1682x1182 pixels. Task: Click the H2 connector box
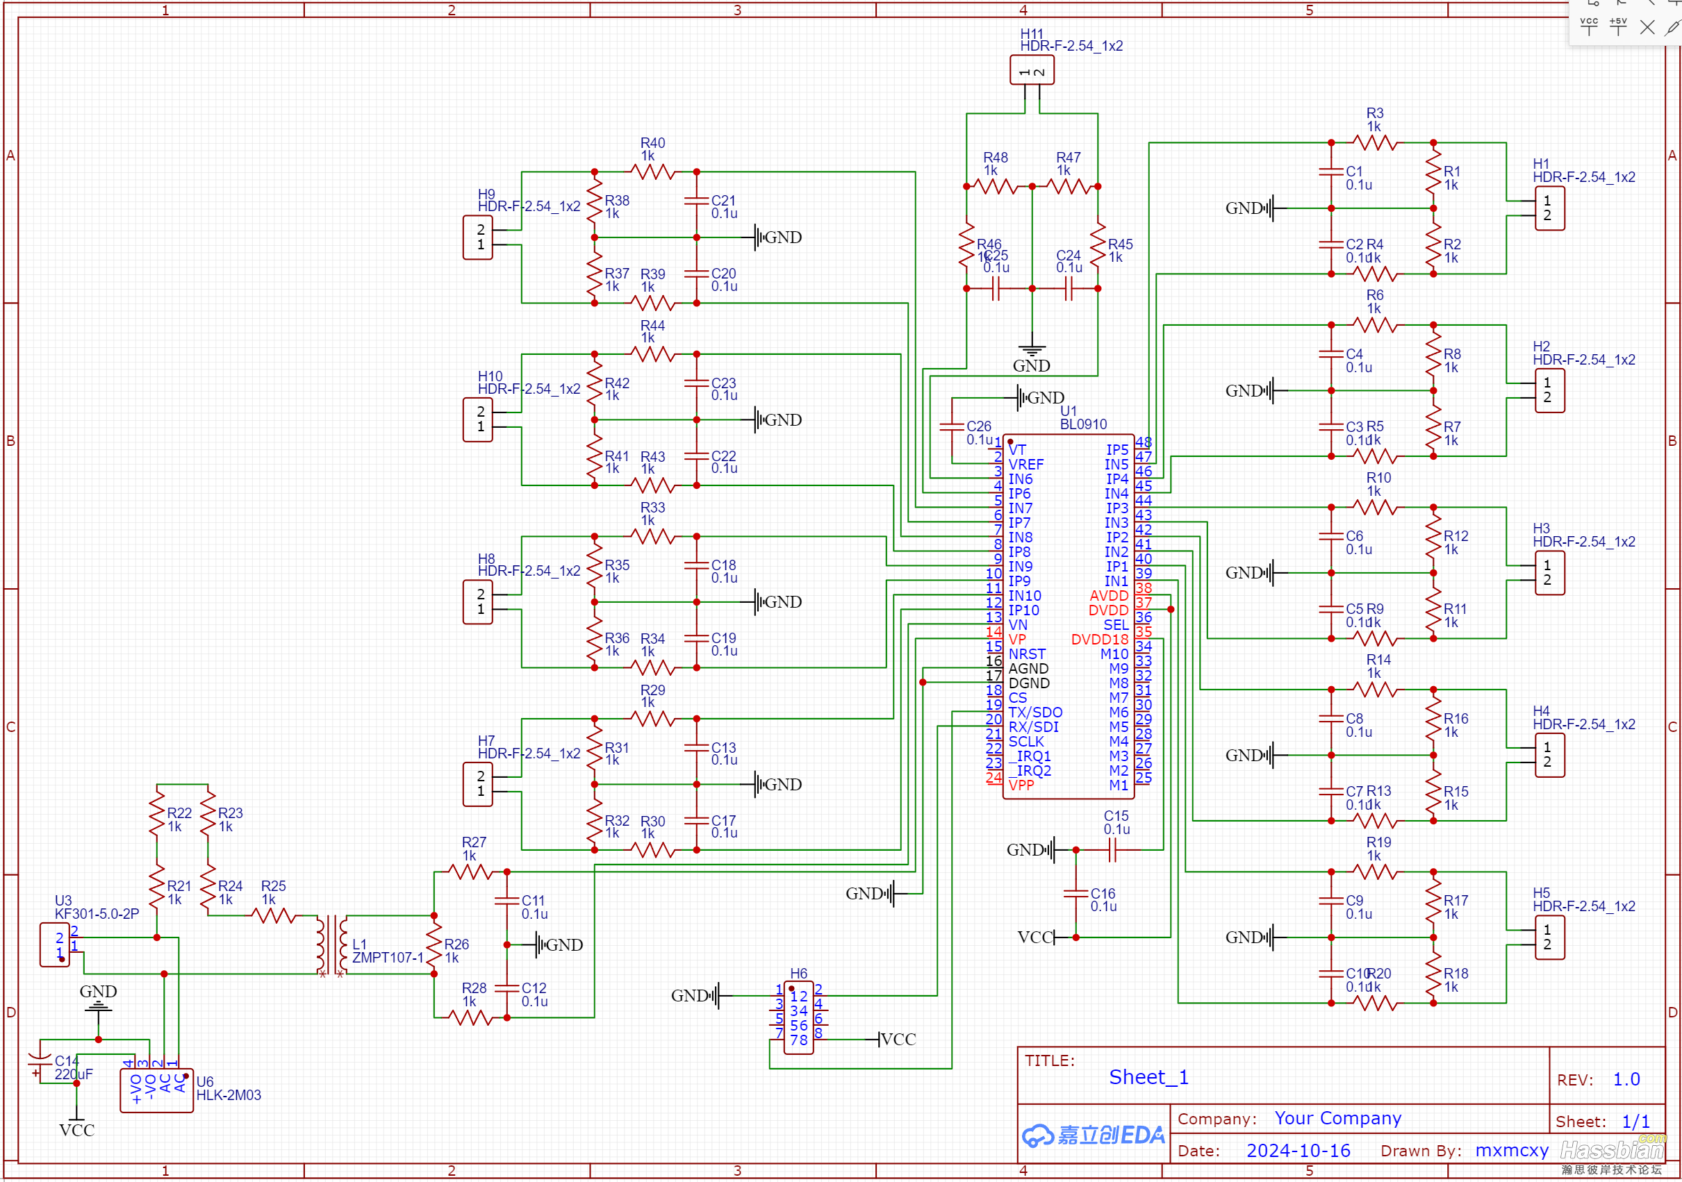(1549, 390)
